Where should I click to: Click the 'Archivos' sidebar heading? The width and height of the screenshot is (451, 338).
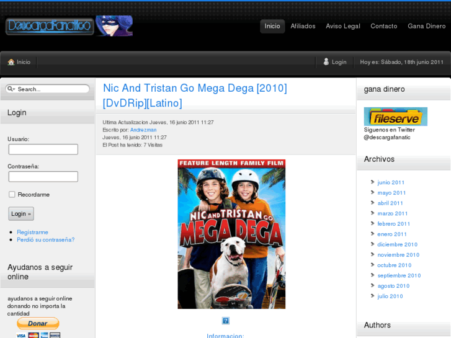(x=379, y=159)
